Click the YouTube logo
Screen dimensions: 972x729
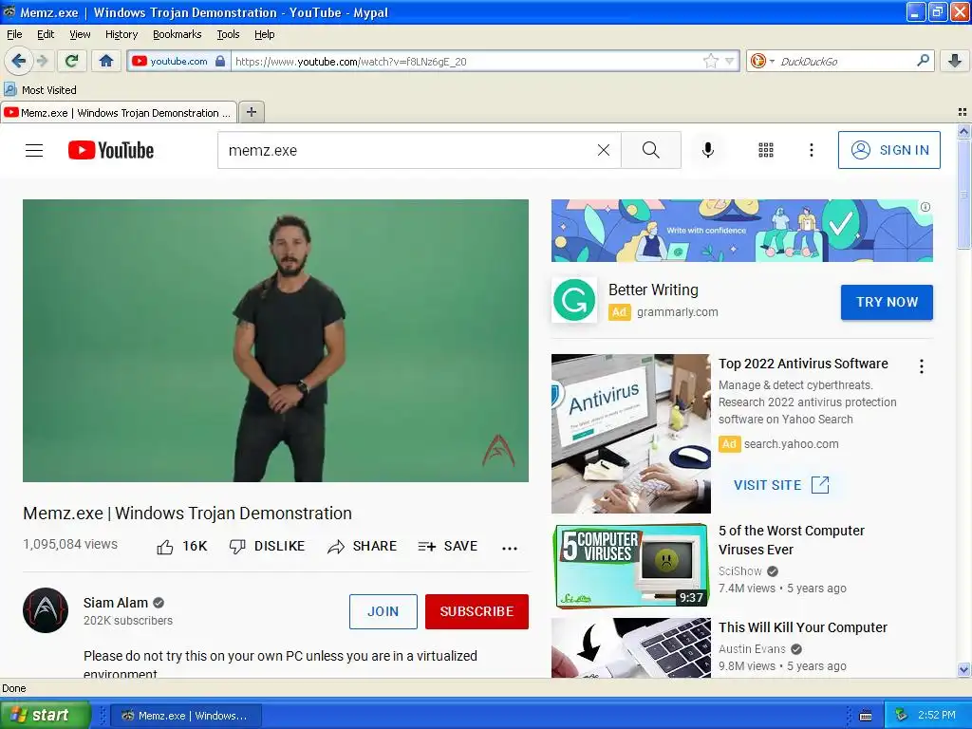coord(111,150)
